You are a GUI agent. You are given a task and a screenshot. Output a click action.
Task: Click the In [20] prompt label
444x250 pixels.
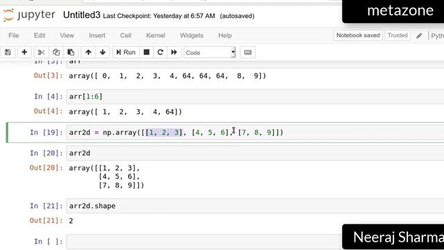coord(46,153)
